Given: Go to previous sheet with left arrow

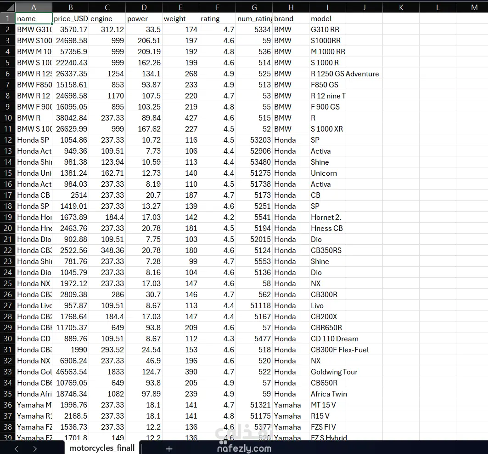Looking at the screenshot, I should [x=17, y=448].
